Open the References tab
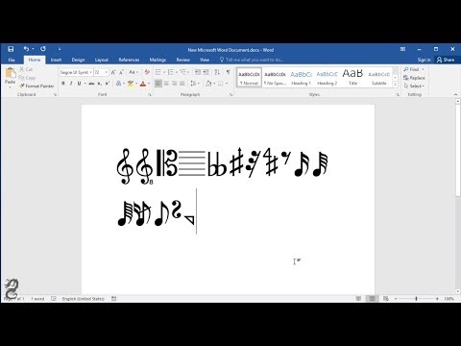Screen dimensions: 461x346 [129, 60]
